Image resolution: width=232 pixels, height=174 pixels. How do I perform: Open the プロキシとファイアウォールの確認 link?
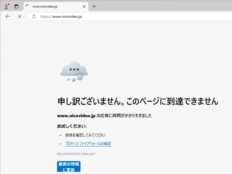coord(88,144)
